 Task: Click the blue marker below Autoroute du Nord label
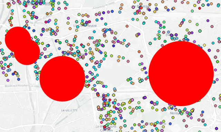click(x=112, y=11)
